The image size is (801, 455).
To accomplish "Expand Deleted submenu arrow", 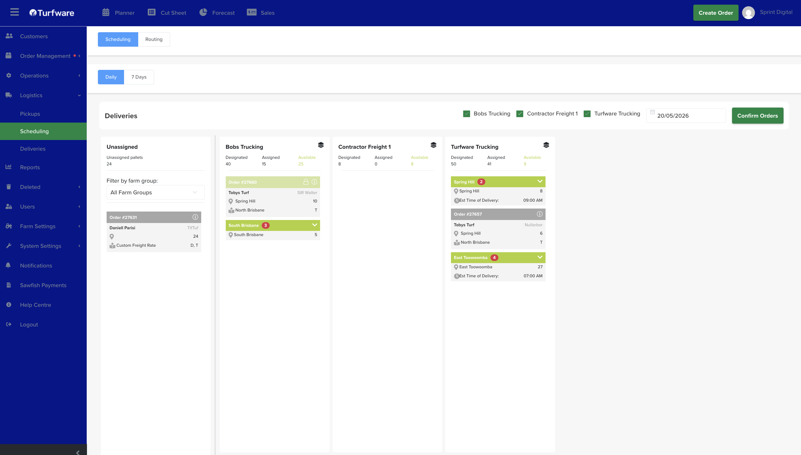I will coord(79,187).
